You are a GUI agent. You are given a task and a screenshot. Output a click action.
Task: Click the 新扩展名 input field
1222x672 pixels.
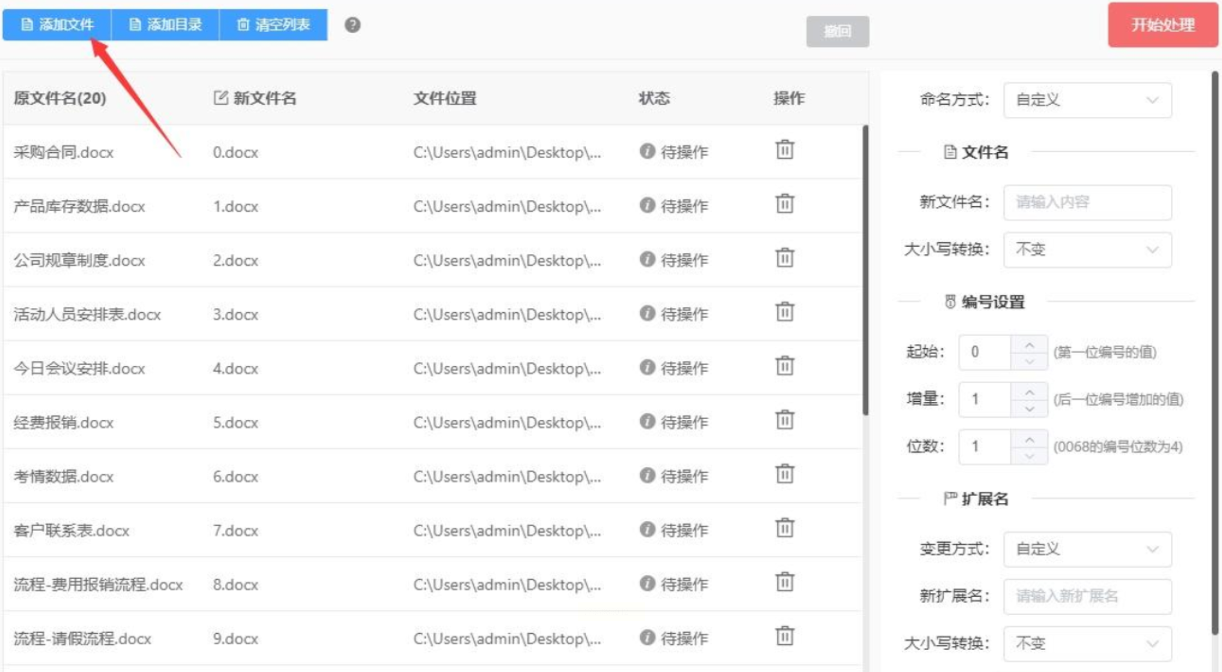[1088, 596]
